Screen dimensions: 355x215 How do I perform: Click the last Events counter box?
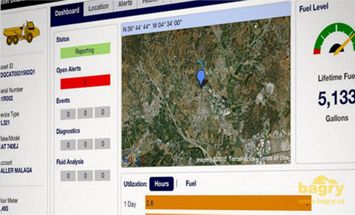[102, 112]
